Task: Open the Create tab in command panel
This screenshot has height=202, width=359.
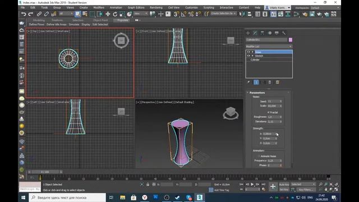Action: [x=248, y=33]
